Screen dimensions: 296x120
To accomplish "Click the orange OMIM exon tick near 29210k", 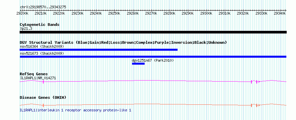I will point(43,105).
